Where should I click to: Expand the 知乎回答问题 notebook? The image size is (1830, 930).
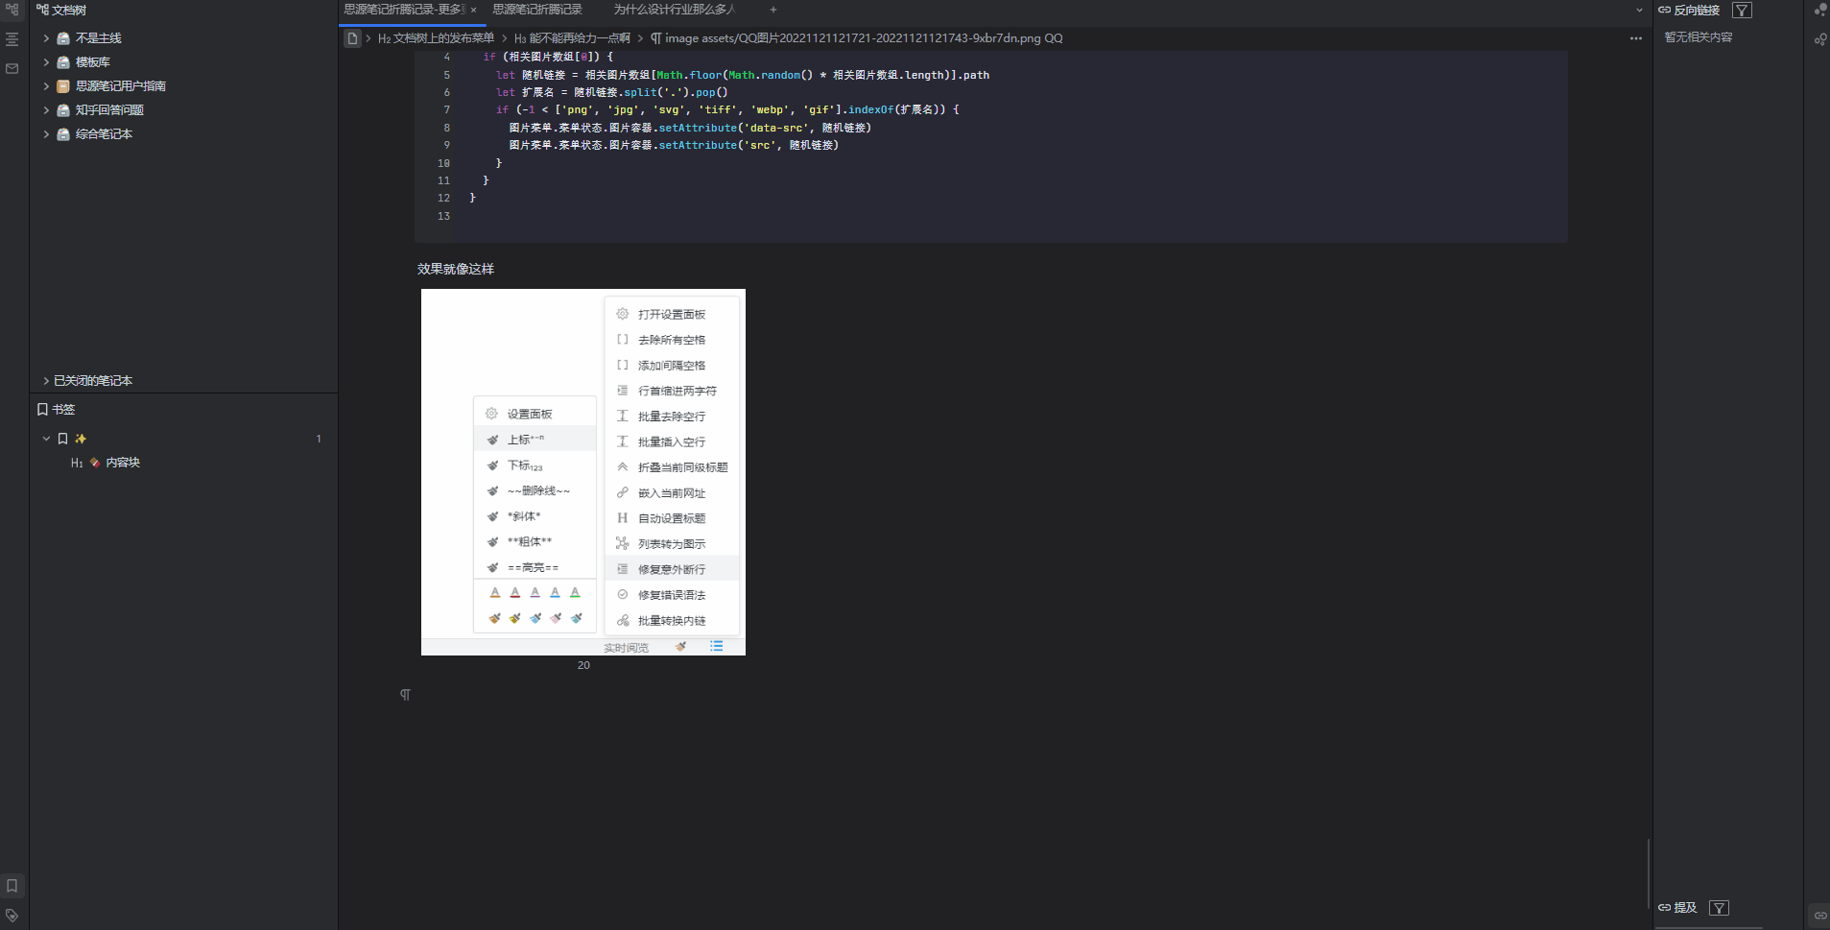click(46, 110)
